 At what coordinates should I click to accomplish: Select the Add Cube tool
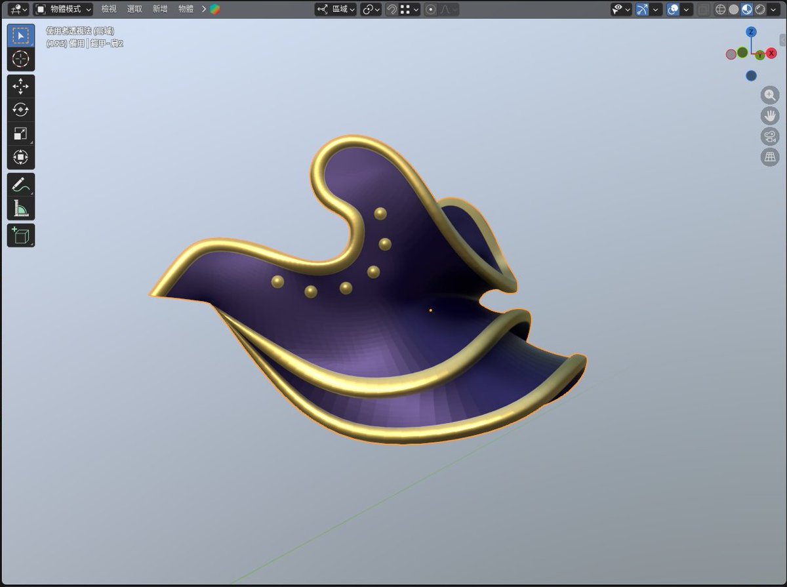click(x=21, y=235)
